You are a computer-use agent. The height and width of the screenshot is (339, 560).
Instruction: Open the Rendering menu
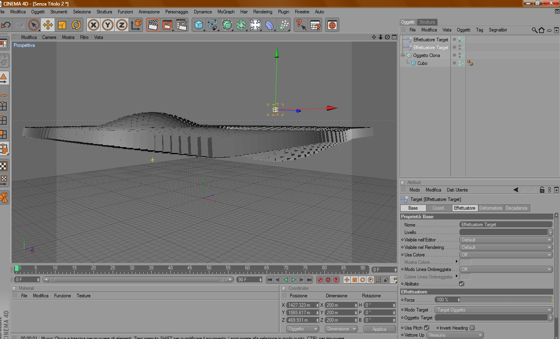pos(263,12)
